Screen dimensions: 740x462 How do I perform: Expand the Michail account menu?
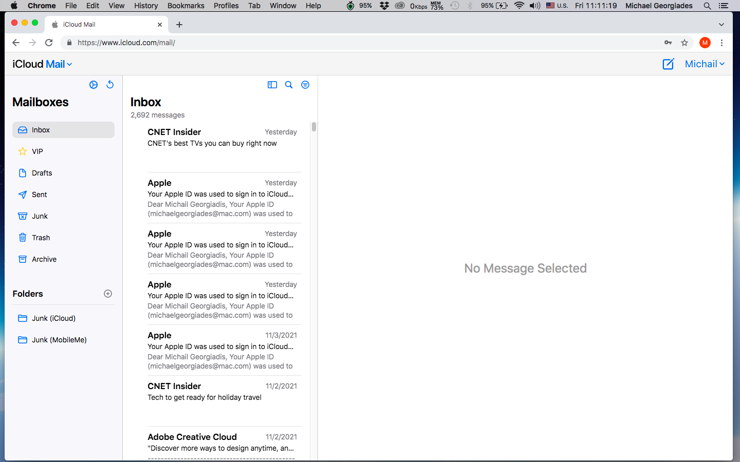click(705, 64)
